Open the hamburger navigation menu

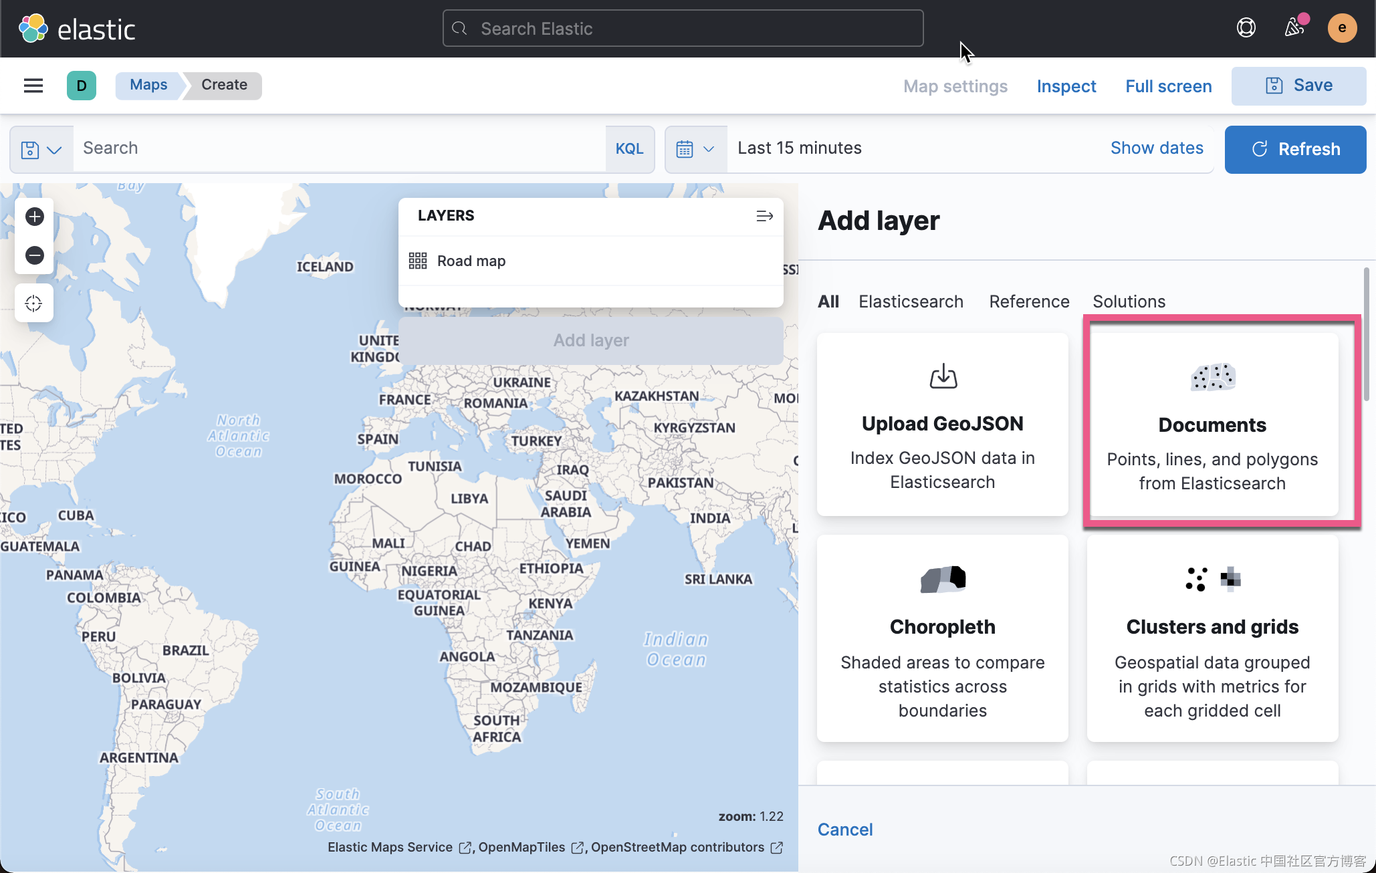point(33,86)
